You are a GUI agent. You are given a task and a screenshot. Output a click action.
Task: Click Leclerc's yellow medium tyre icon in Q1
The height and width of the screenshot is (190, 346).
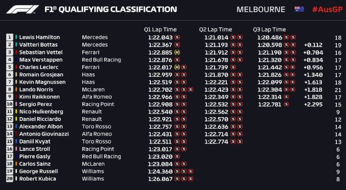coord(177,67)
